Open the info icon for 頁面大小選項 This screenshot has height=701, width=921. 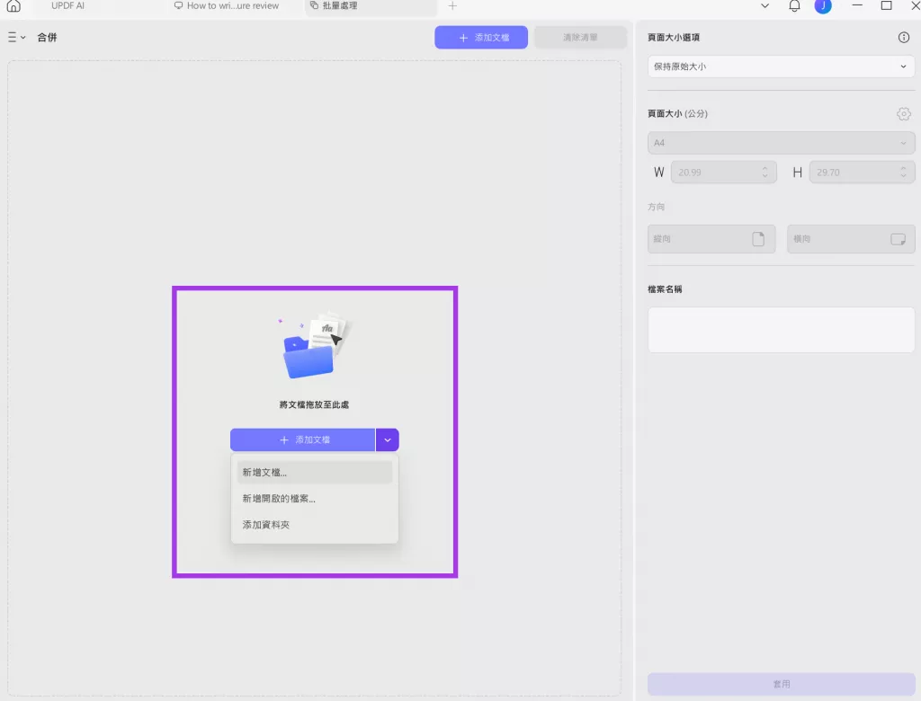click(903, 38)
